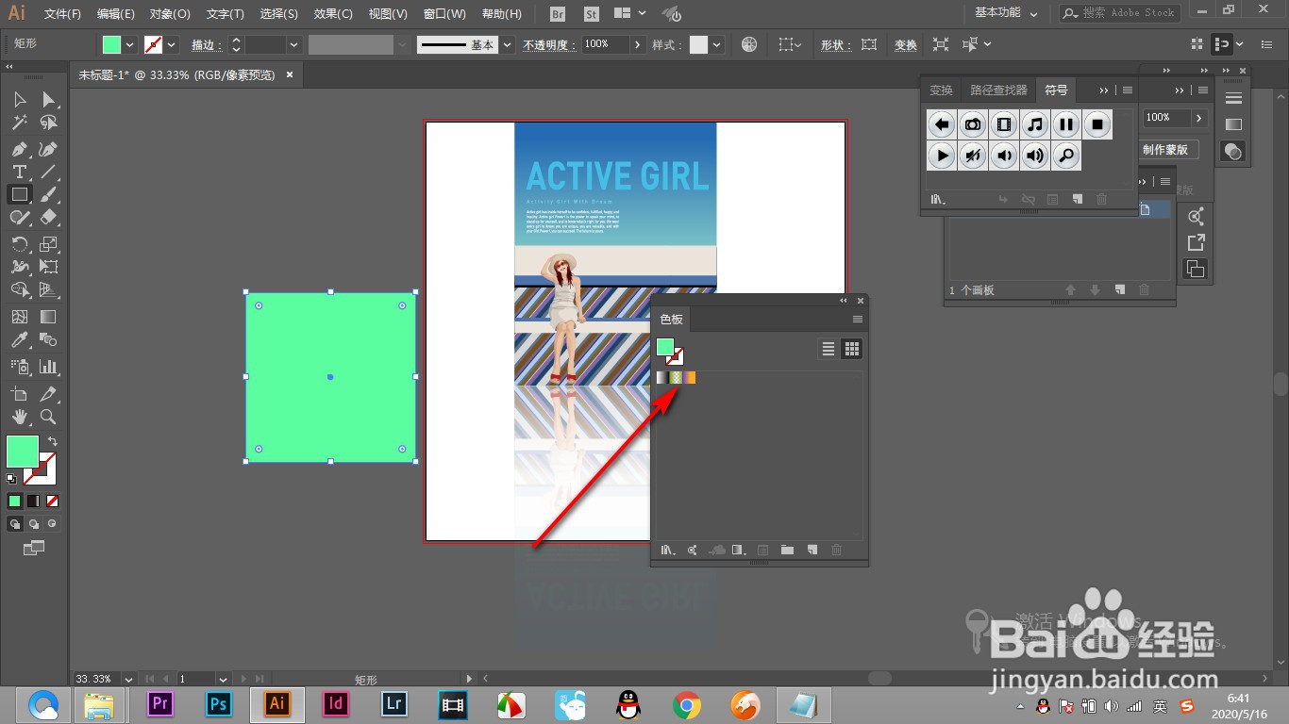Expand the opacity 100% flyout arrow
The image size is (1289, 724).
point(638,44)
